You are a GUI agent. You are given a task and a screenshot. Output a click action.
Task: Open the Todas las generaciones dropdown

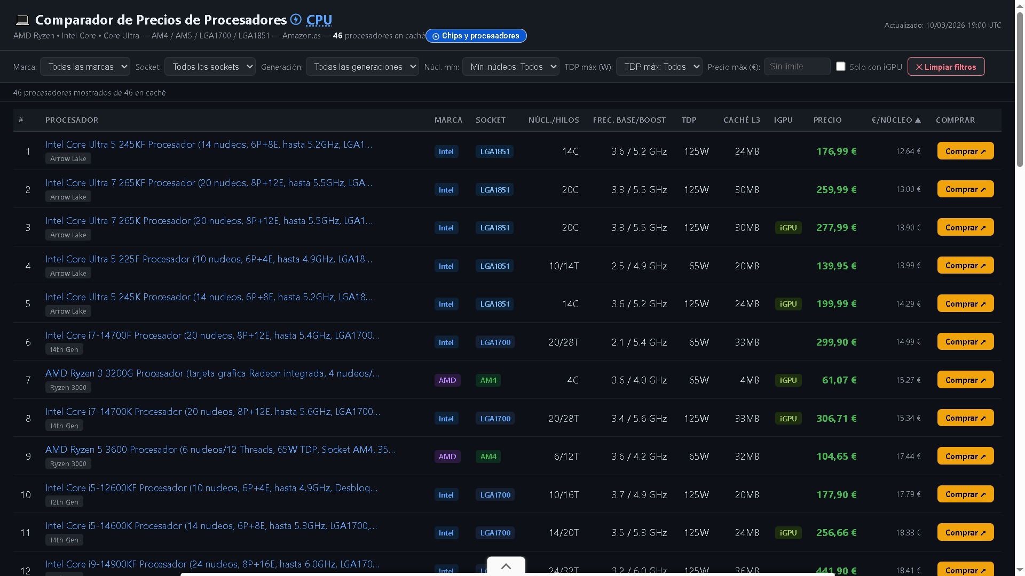[362, 67]
